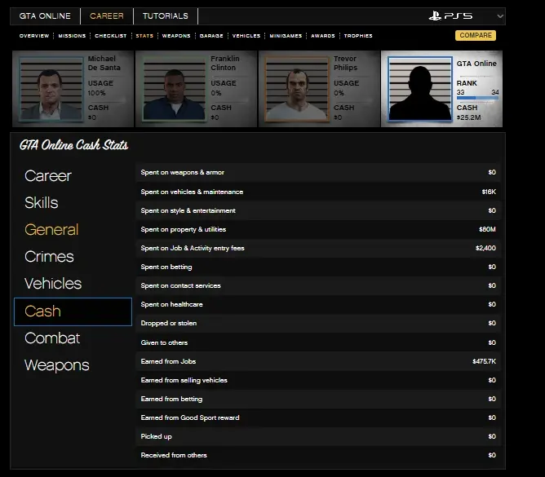Click the yellow Compare button

point(475,36)
